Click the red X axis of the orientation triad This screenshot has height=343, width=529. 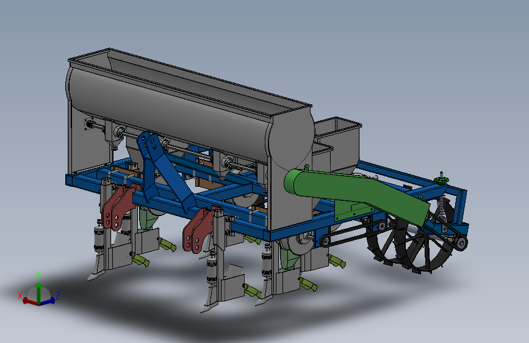coord(30,301)
